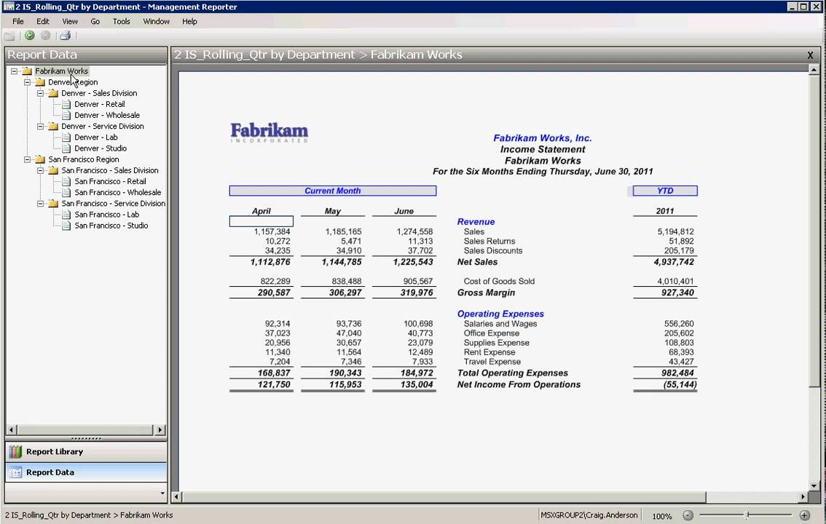Click the San Francisco - Retail document icon
Screen dimensions: 826x524
click(x=66, y=181)
